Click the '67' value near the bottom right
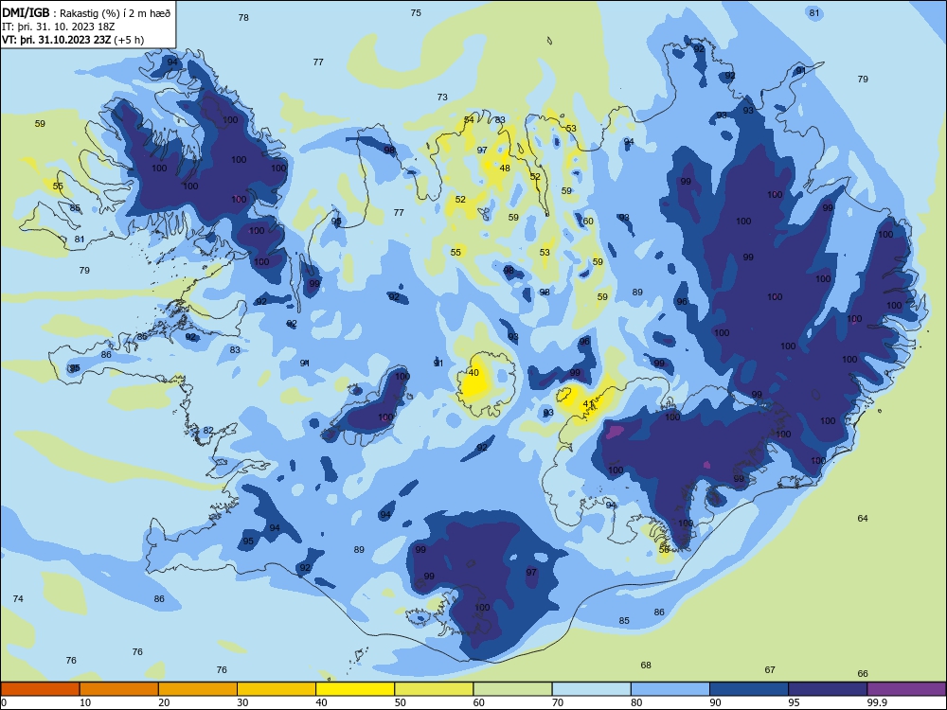The width and height of the screenshot is (947, 710). coord(769,669)
